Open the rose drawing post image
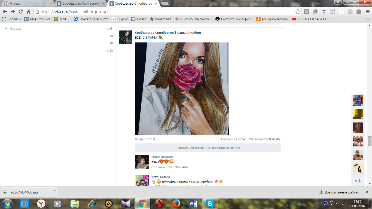The width and height of the screenshot is (372, 209). (182, 89)
